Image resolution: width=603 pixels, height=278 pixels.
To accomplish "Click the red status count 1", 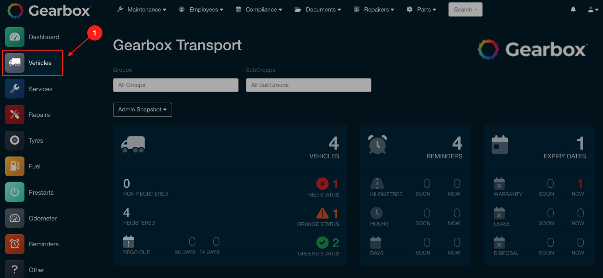I will (x=335, y=184).
